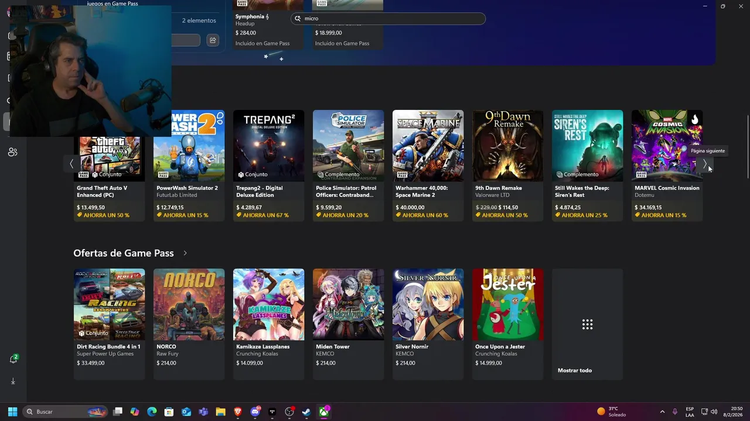Click the Mostrar todo tile

(x=587, y=325)
